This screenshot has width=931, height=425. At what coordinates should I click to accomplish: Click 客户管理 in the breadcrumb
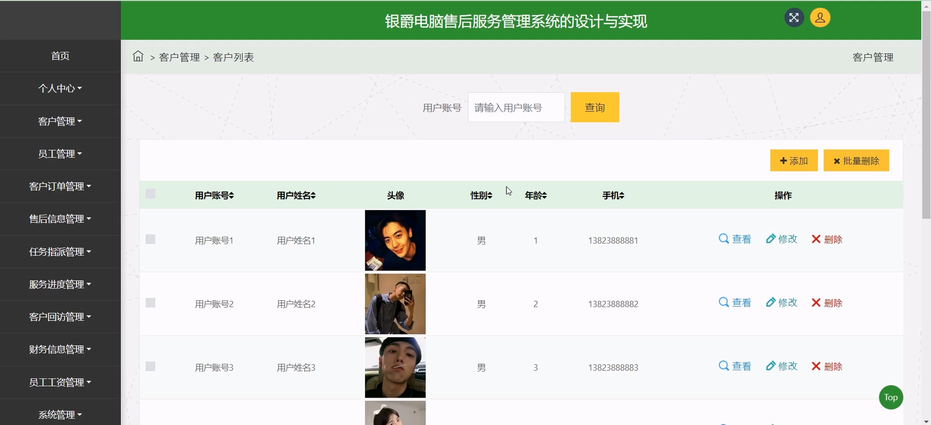(179, 57)
